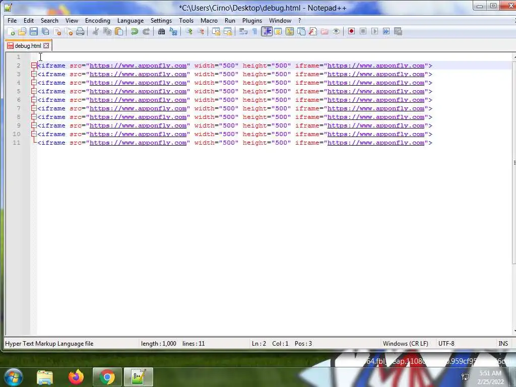516x387 pixels.
Task: Click the Close document toolbar icon
Action: (57, 32)
